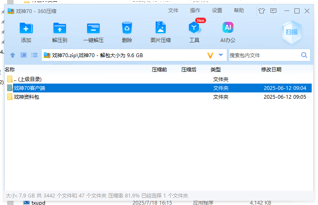The width and height of the screenshot is (318, 205).
Task: Open the feedback message icon
Action: point(273,11)
